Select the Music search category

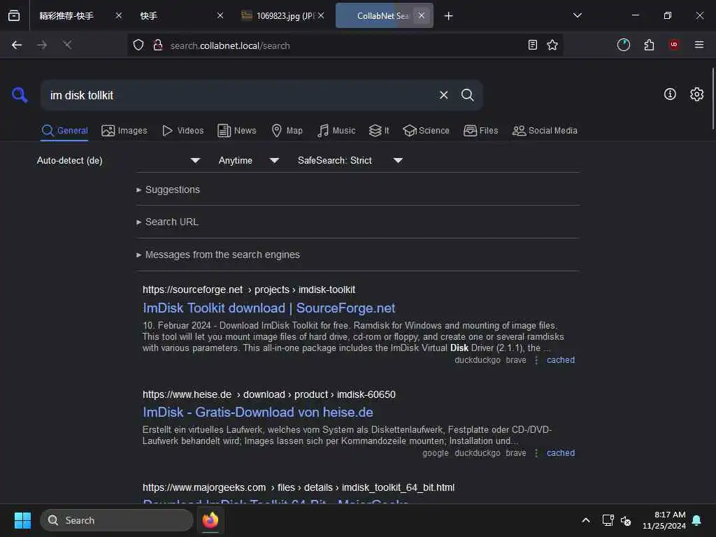[x=336, y=131]
